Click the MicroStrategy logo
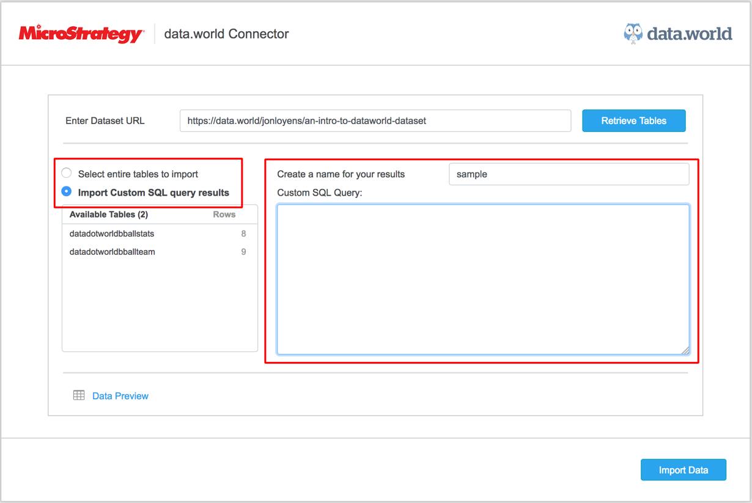Screen dimensions: 752x503 pyautogui.click(x=81, y=34)
